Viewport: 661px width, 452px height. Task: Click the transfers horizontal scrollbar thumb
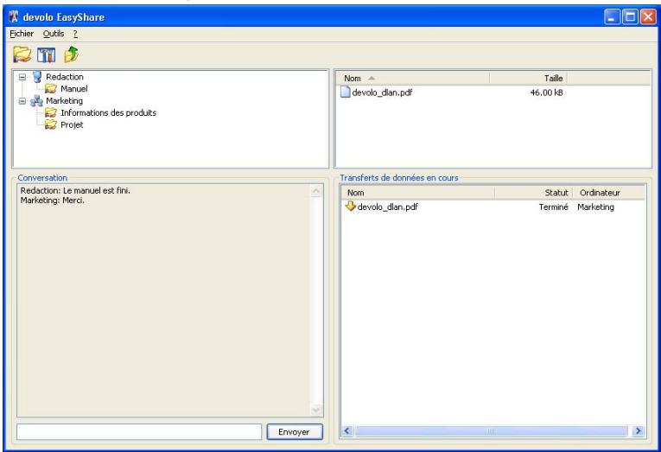491,431
